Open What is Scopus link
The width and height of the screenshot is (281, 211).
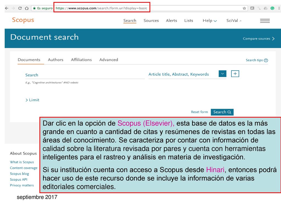(22, 162)
